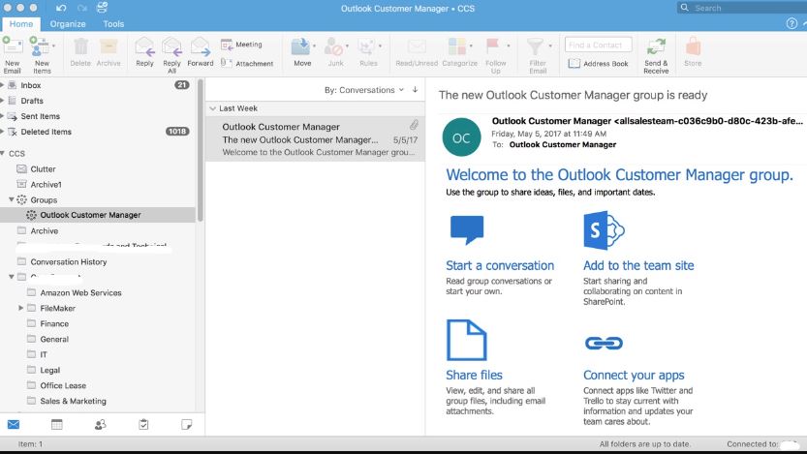This screenshot has height=454, width=807.
Task: Switch to Notes view icon
Action: pos(186,424)
